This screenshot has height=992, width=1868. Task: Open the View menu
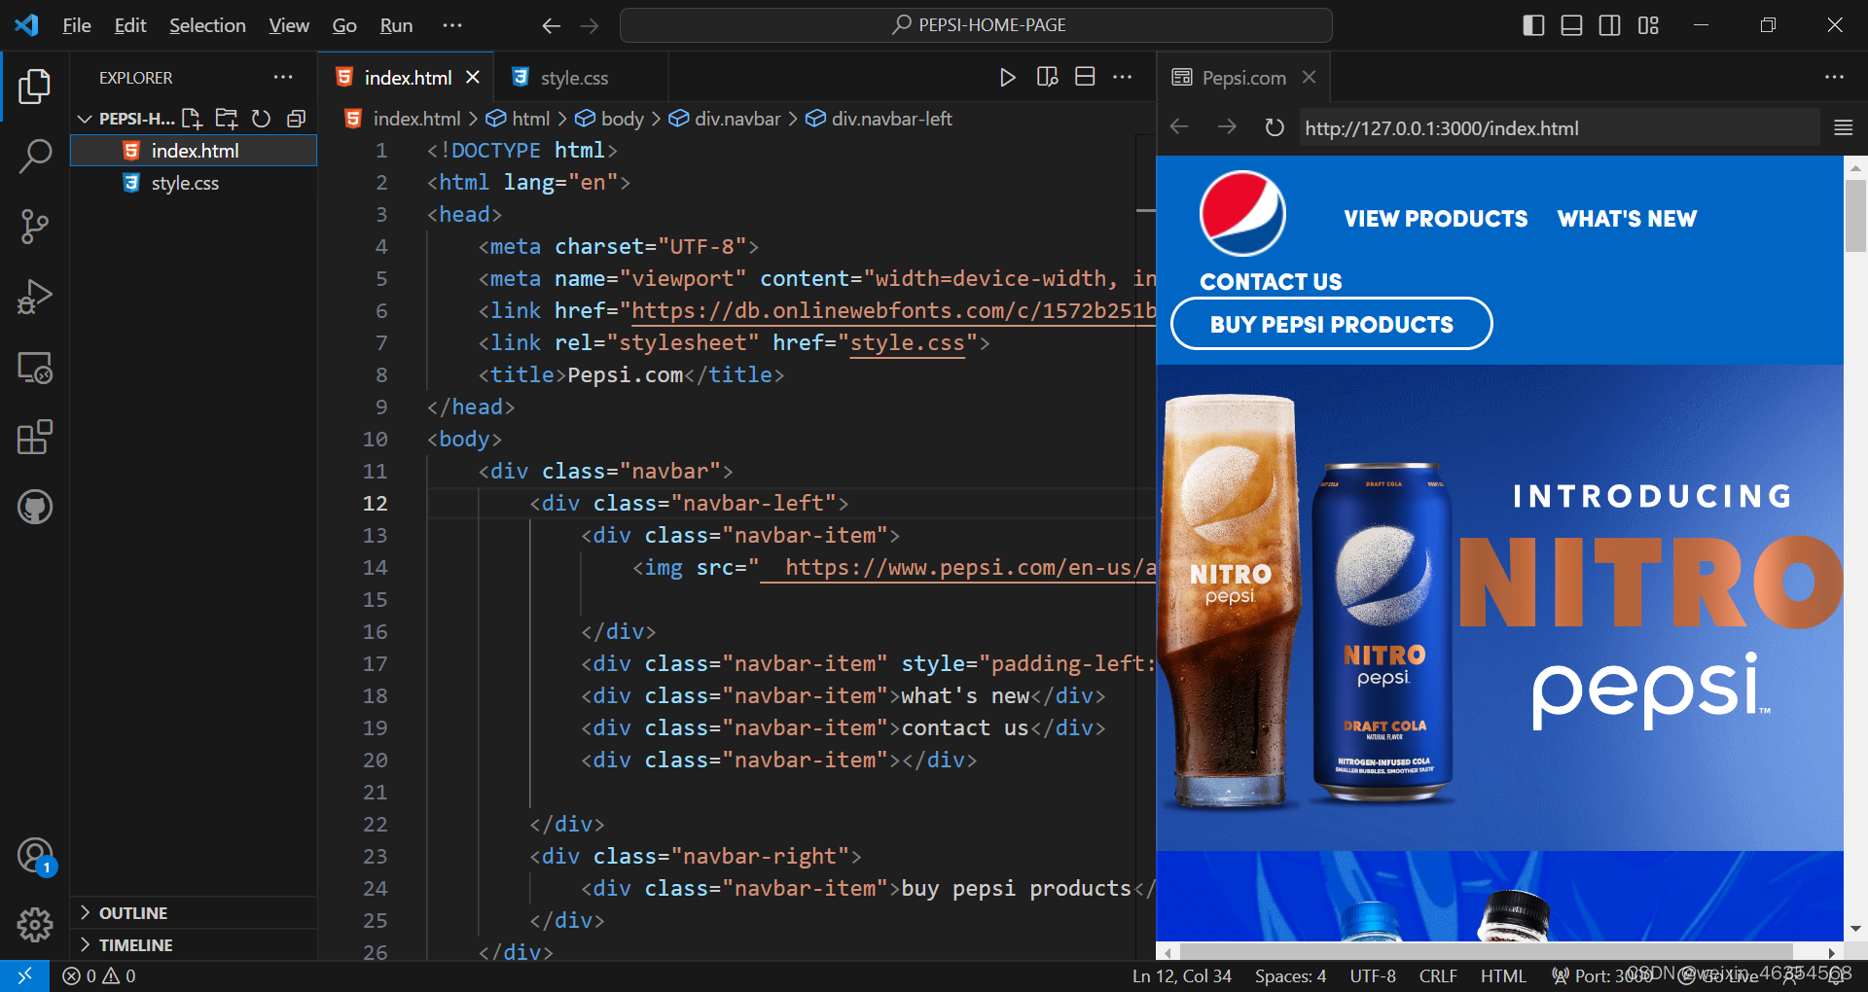[289, 25]
